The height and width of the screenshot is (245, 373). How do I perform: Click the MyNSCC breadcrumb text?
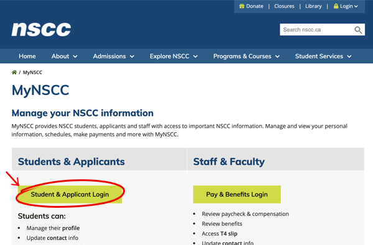pyautogui.click(x=32, y=73)
